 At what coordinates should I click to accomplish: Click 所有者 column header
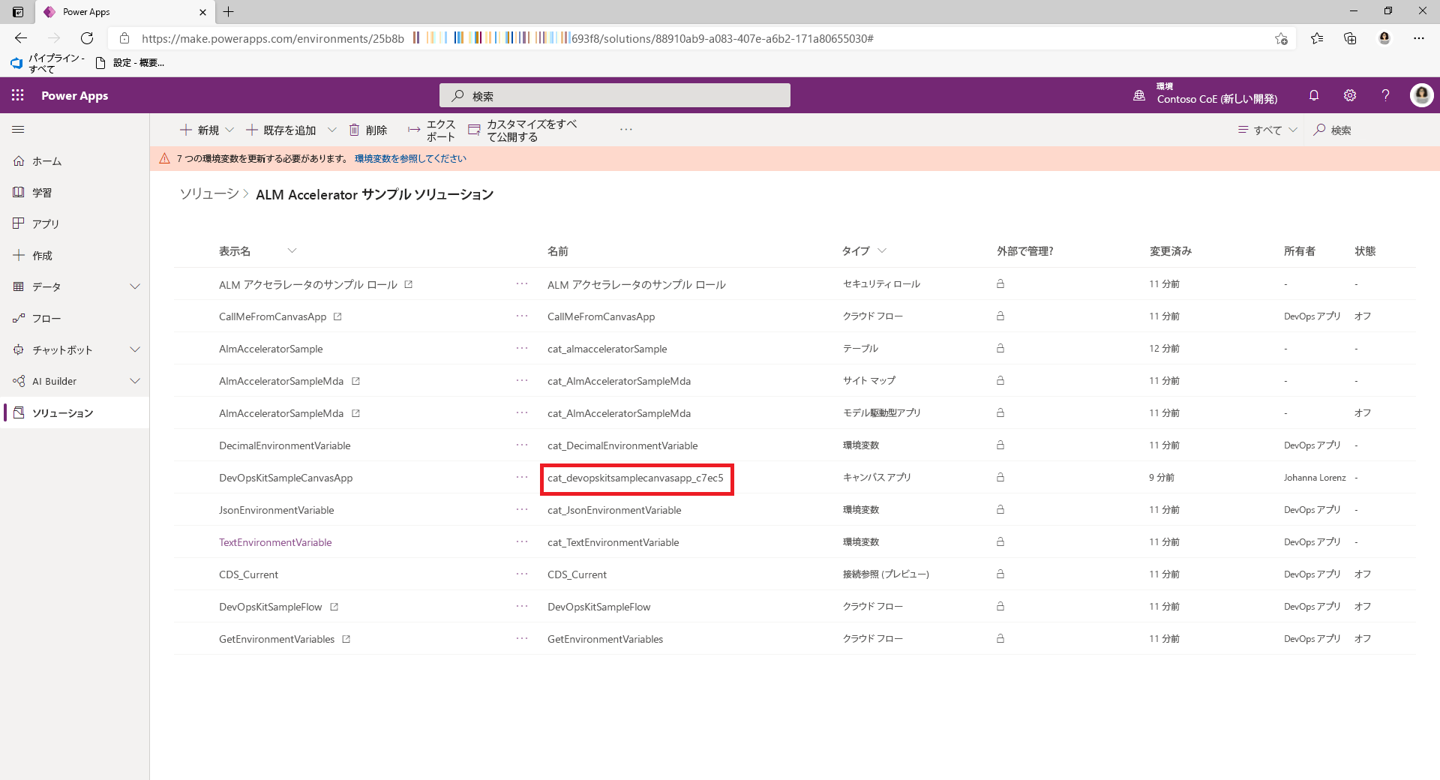tap(1300, 251)
